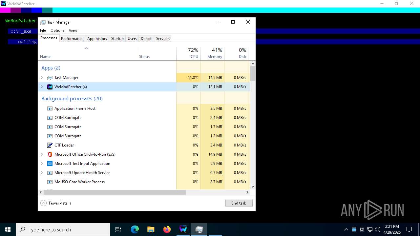
Task: Switch to the Users tab
Action: tap(132, 39)
